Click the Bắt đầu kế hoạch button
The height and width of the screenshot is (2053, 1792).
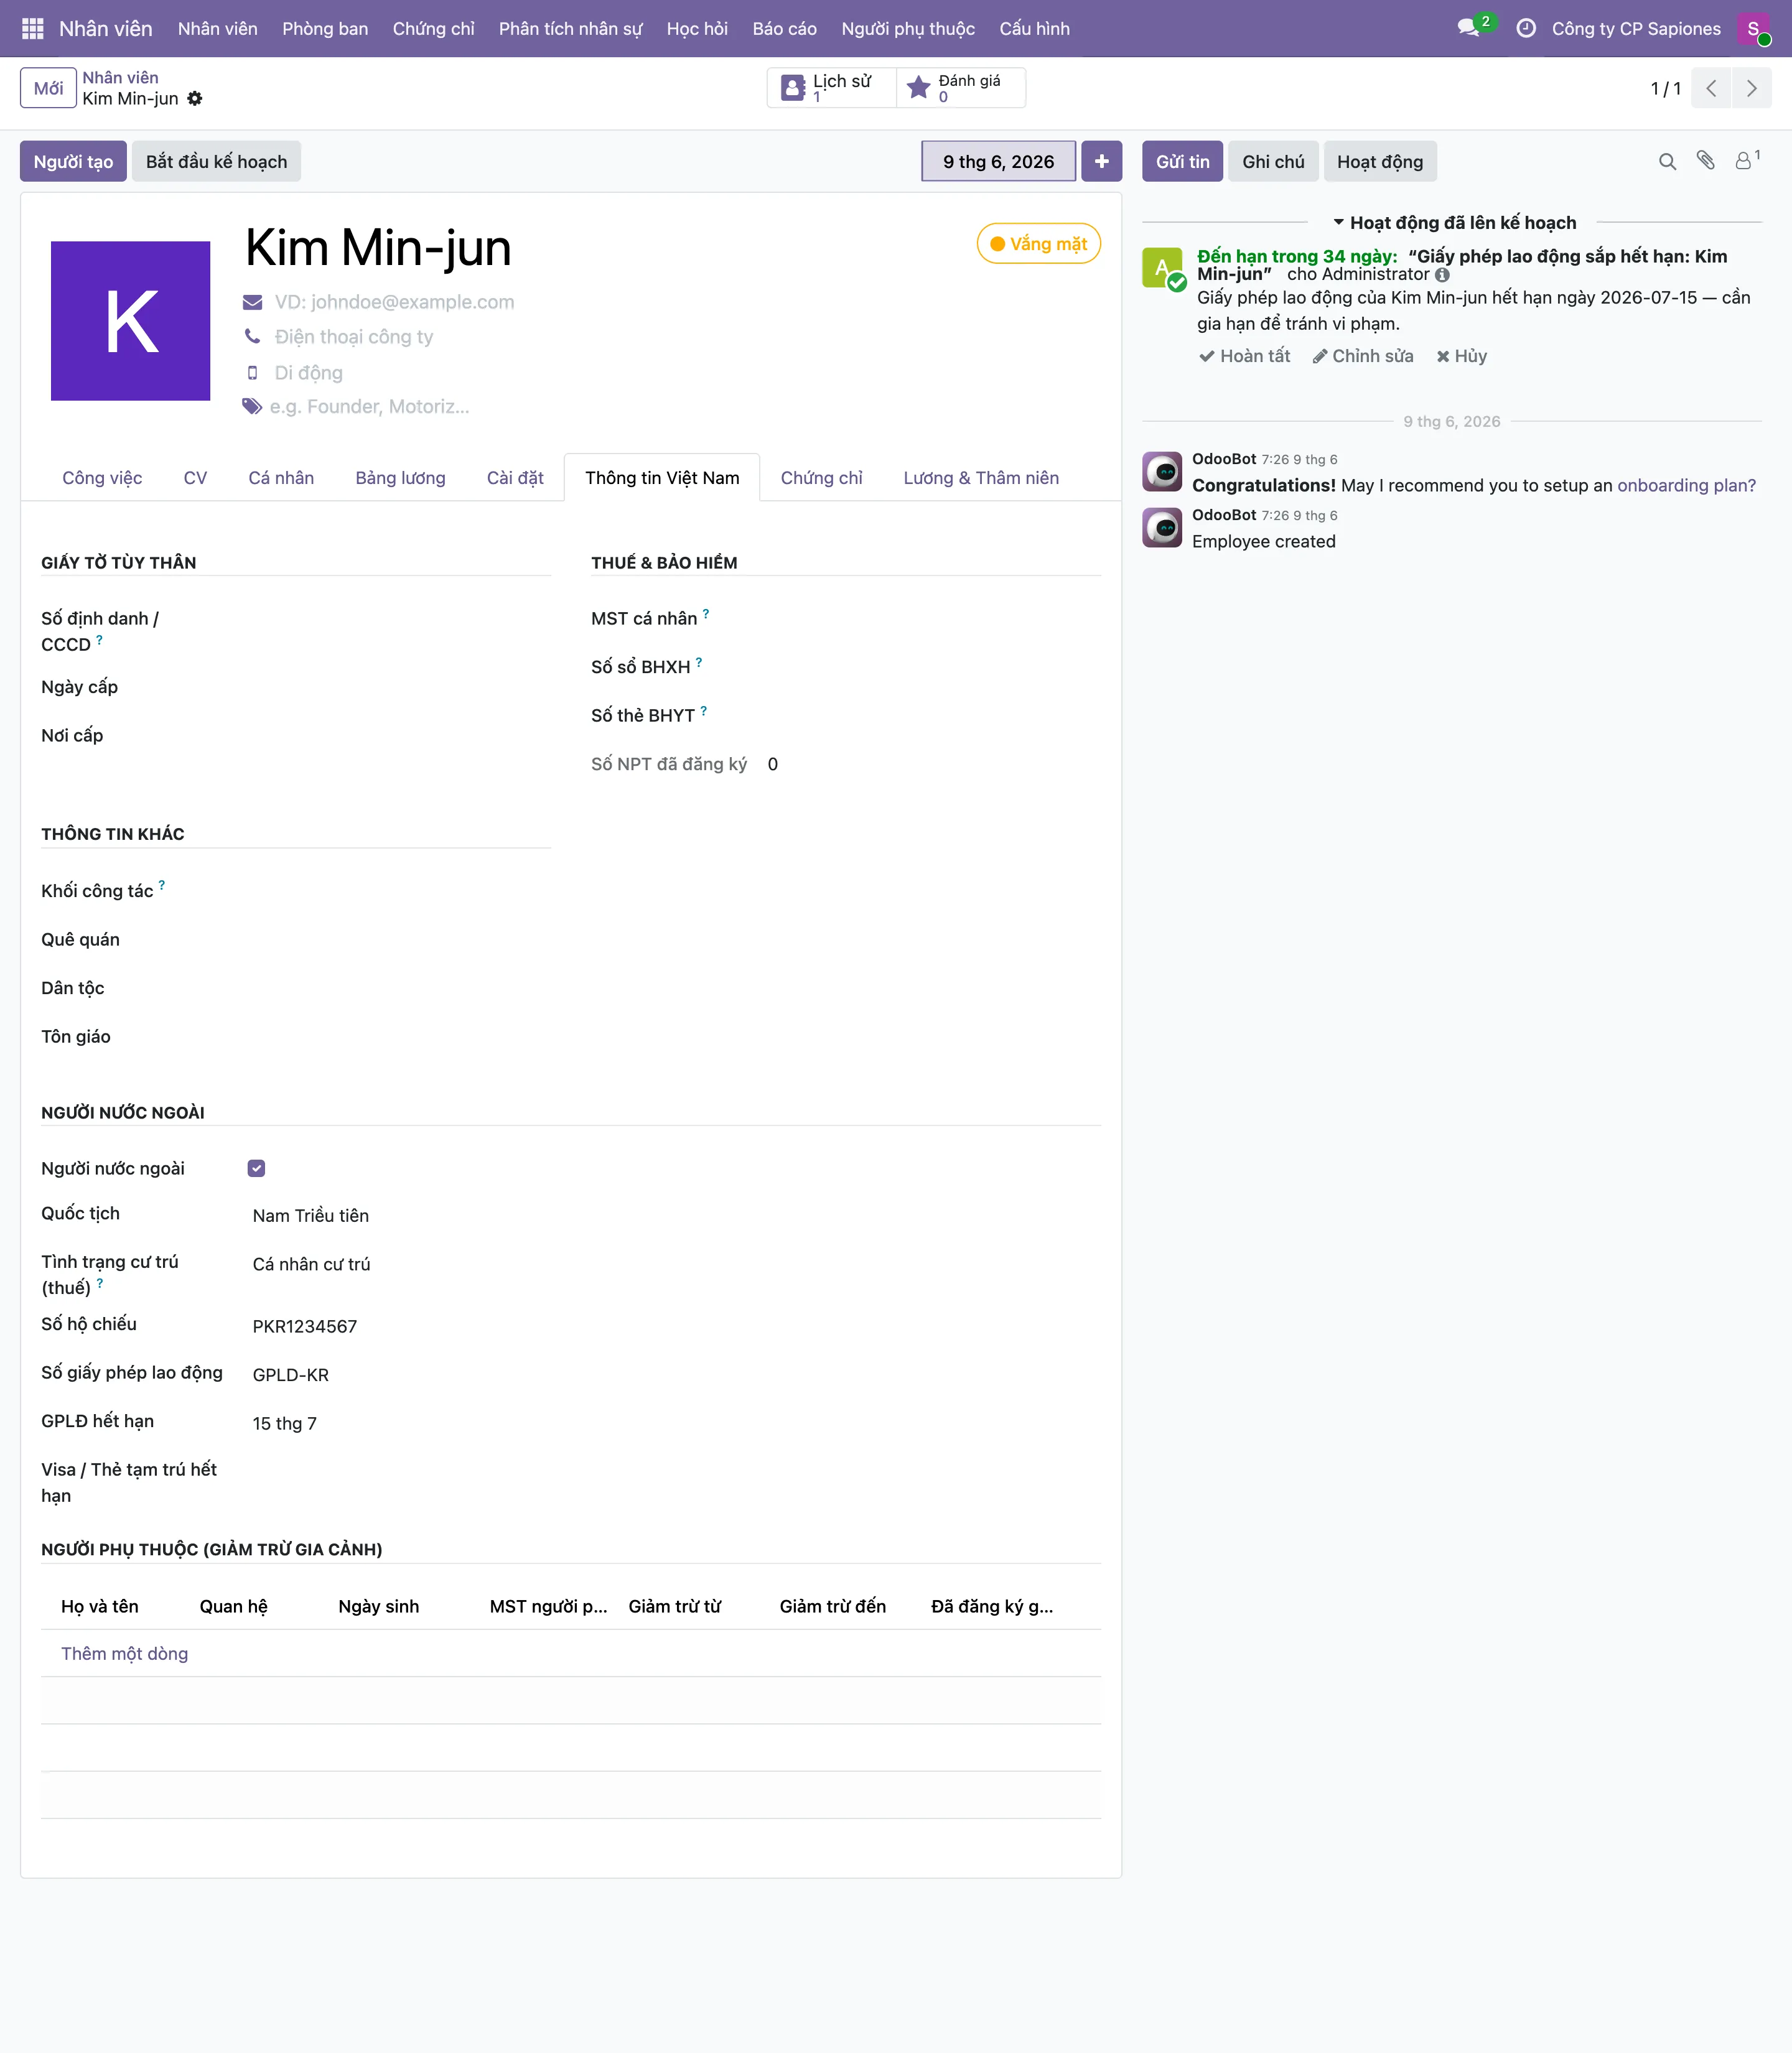[216, 161]
